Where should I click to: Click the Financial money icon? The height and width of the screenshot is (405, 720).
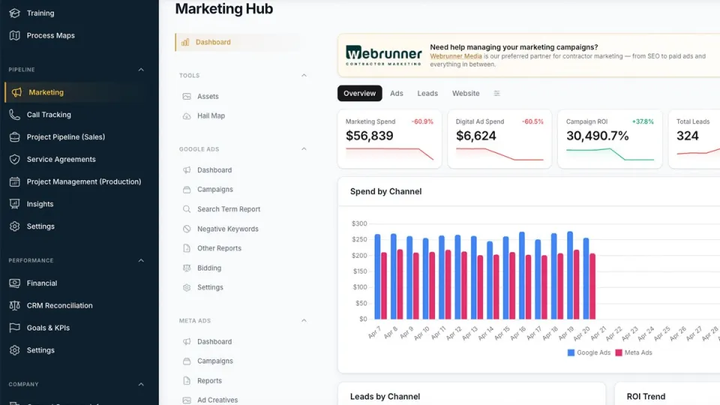coord(15,283)
